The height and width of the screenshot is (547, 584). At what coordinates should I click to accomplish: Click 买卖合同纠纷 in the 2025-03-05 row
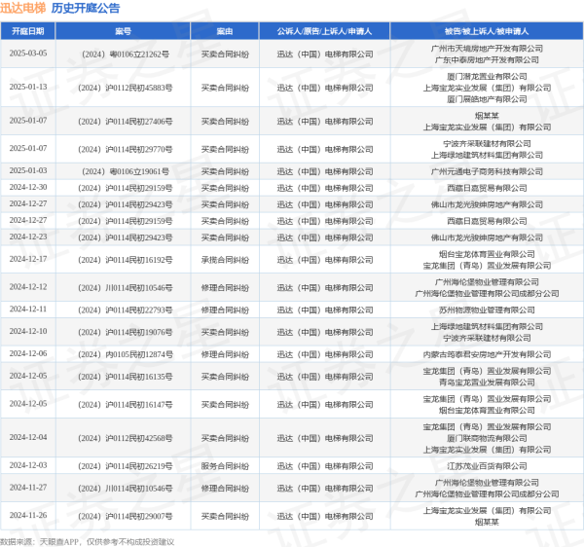tap(225, 55)
